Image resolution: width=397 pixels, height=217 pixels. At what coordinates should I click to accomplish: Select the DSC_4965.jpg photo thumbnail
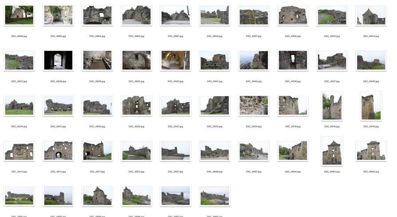58,15
